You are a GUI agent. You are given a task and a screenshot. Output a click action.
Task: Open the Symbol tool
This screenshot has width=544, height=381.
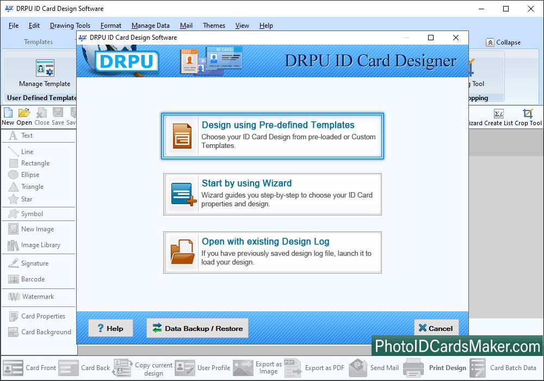[x=26, y=214]
